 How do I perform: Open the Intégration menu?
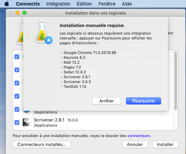click(58, 4)
